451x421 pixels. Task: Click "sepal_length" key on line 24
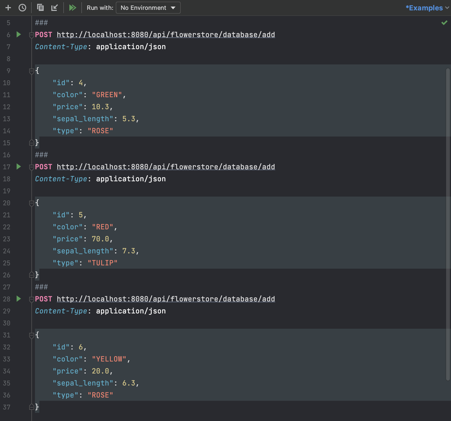[x=83, y=251]
